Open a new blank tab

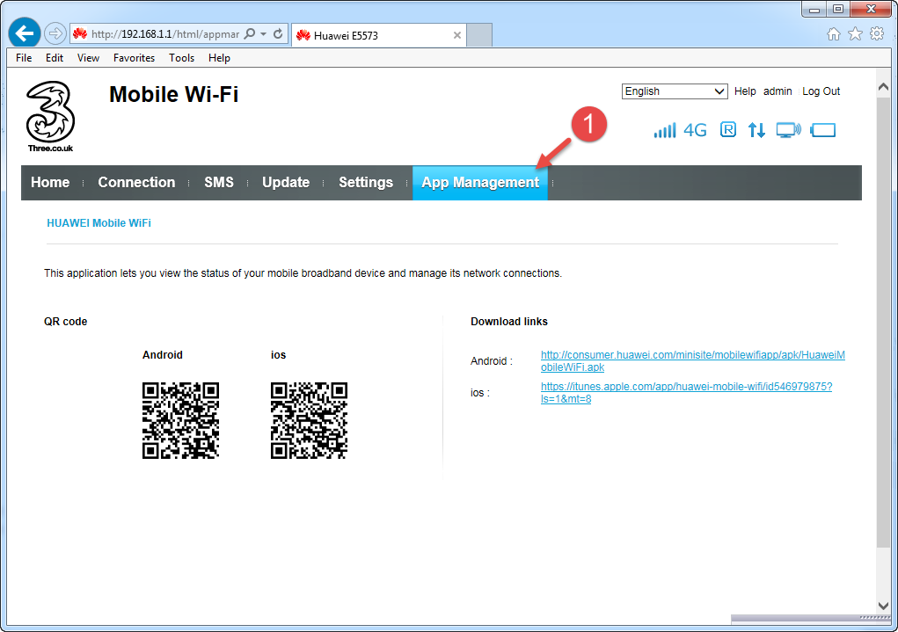click(479, 35)
